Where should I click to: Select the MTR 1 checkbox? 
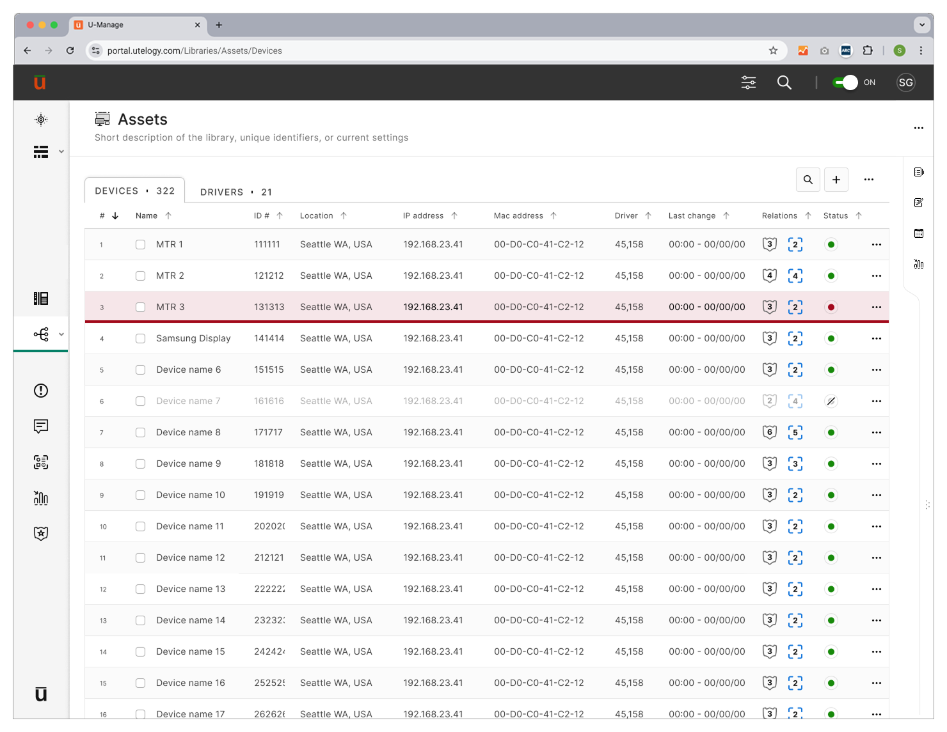pos(140,245)
